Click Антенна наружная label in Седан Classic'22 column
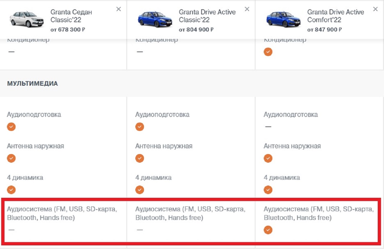 [x=35, y=146]
